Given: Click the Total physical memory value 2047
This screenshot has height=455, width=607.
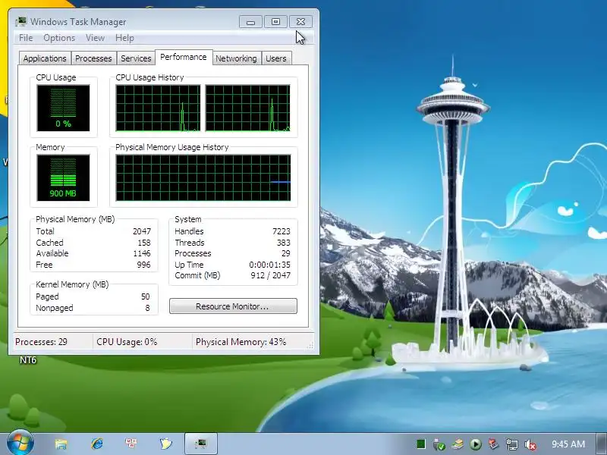Looking at the screenshot, I should pyautogui.click(x=142, y=231).
